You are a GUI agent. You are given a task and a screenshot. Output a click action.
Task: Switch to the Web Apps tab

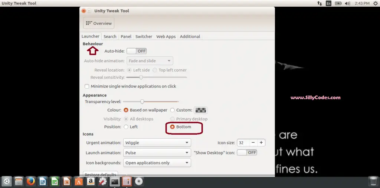click(166, 37)
